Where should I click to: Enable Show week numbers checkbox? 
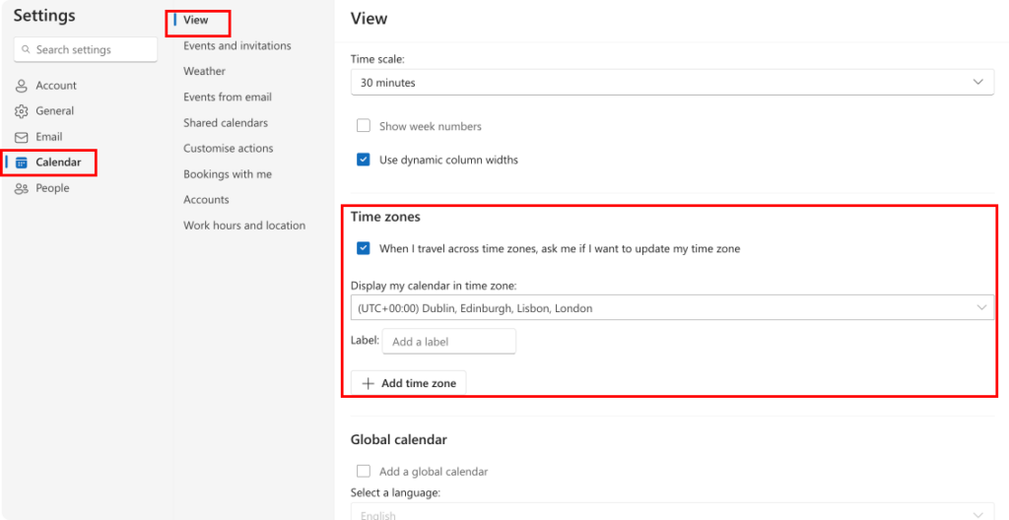(x=364, y=126)
